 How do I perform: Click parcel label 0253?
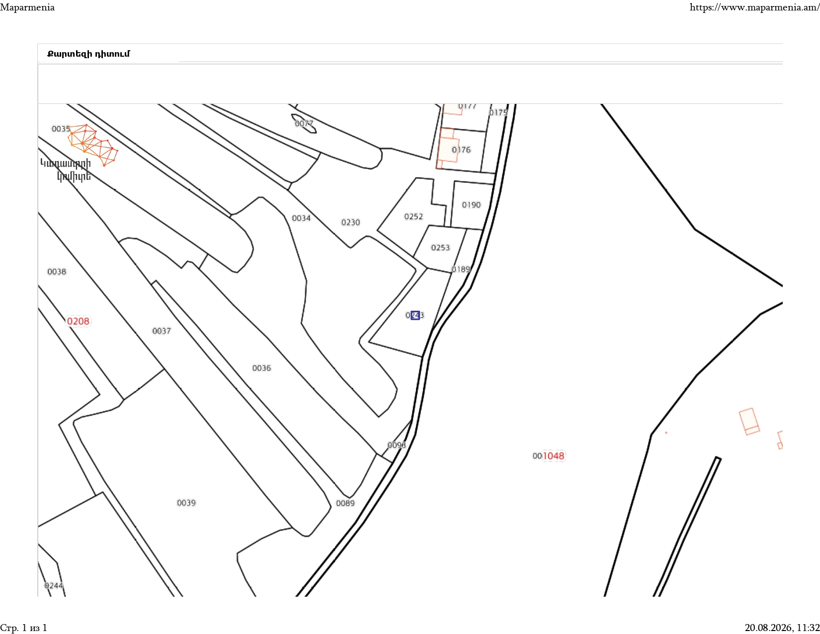click(440, 248)
